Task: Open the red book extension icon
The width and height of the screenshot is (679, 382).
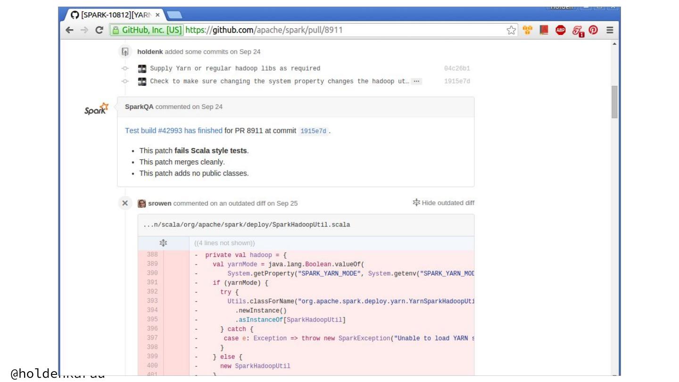Action: click(x=544, y=30)
